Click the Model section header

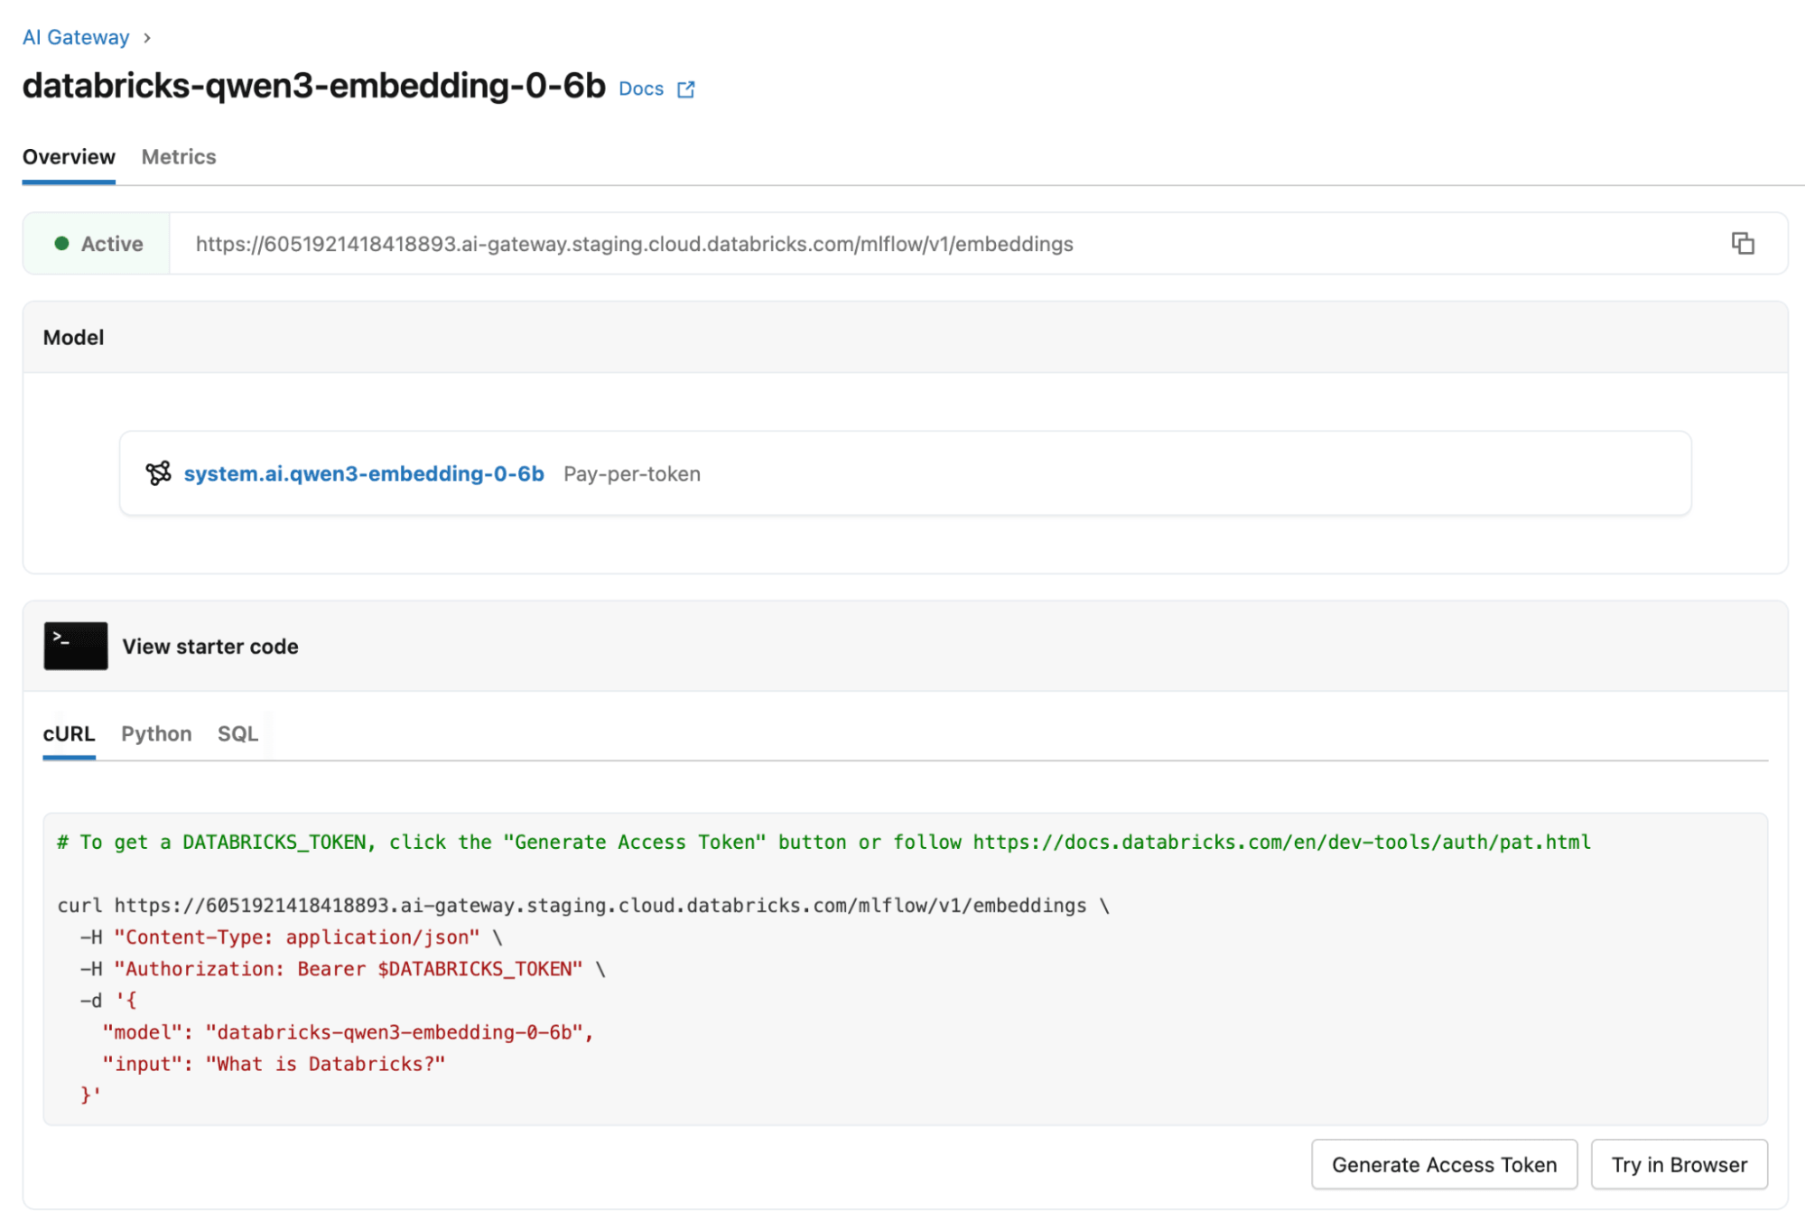pos(74,338)
